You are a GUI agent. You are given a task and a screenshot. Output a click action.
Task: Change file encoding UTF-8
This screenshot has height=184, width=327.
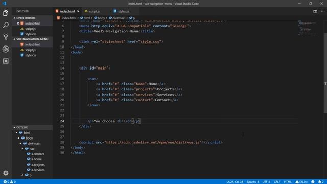tap(266, 182)
